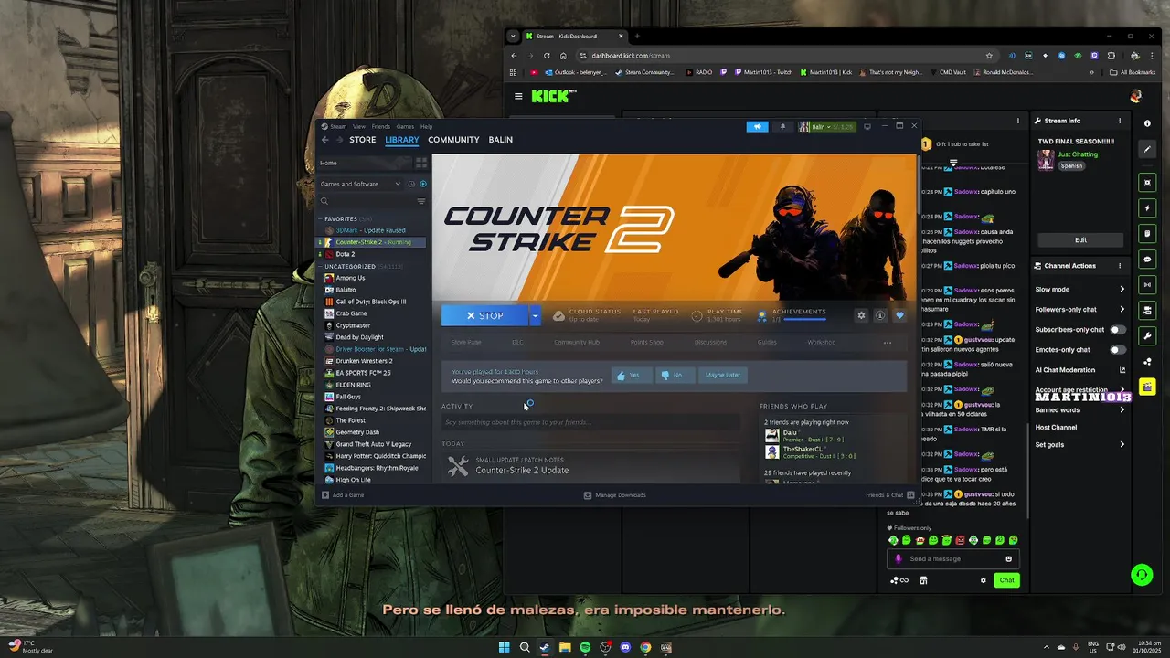
Task: Open Steam announcements megaphone icon
Action: click(757, 126)
